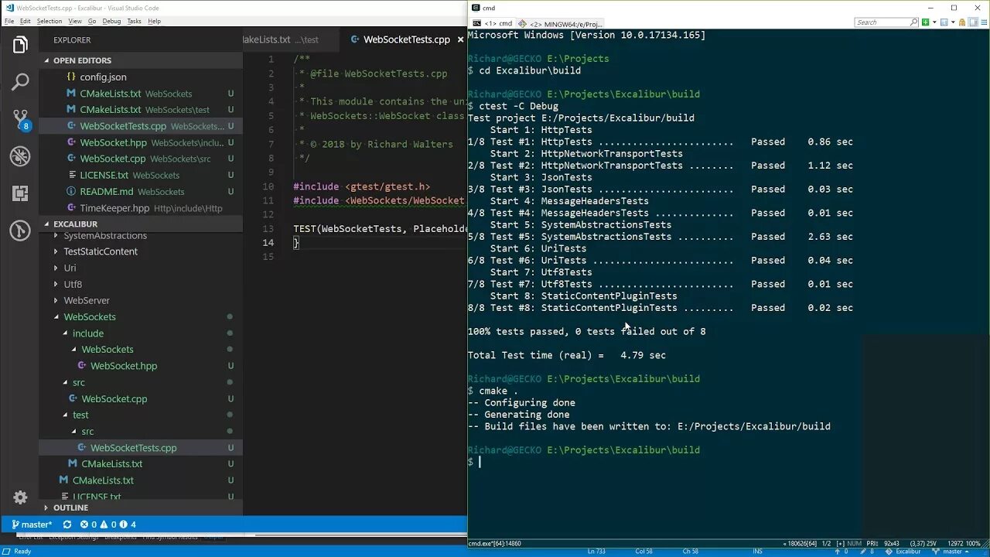The height and width of the screenshot is (557, 990).
Task: Open TimeKeeper.hpp in open editors
Action: coord(141,208)
